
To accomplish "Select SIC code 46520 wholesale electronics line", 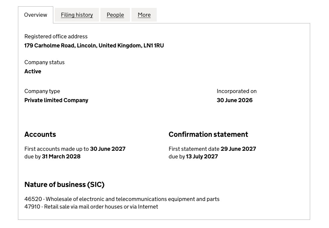I will tap(122, 199).
